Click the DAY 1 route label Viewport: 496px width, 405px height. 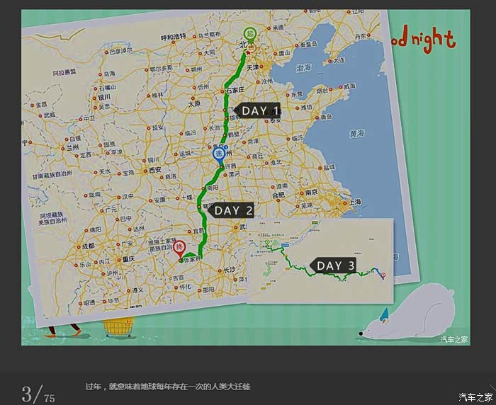[x=257, y=110]
